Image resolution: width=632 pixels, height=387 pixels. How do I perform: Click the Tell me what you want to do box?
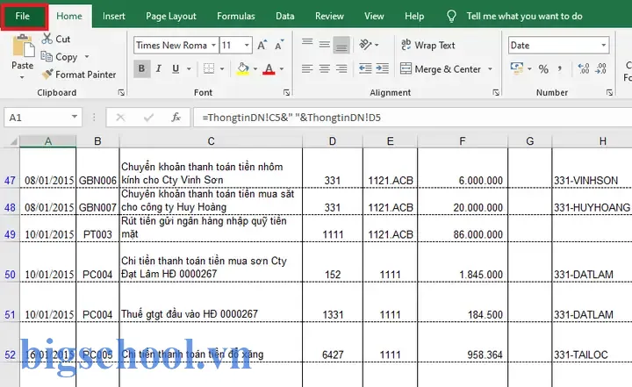pos(524,16)
